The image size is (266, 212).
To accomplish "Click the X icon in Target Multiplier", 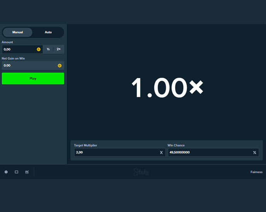I will [161, 152].
